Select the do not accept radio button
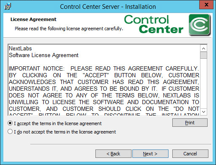 pos(10,131)
